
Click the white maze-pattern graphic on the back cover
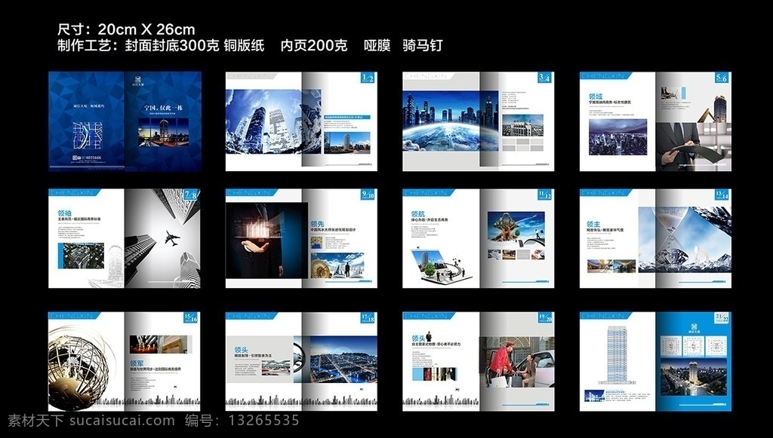point(87,136)
